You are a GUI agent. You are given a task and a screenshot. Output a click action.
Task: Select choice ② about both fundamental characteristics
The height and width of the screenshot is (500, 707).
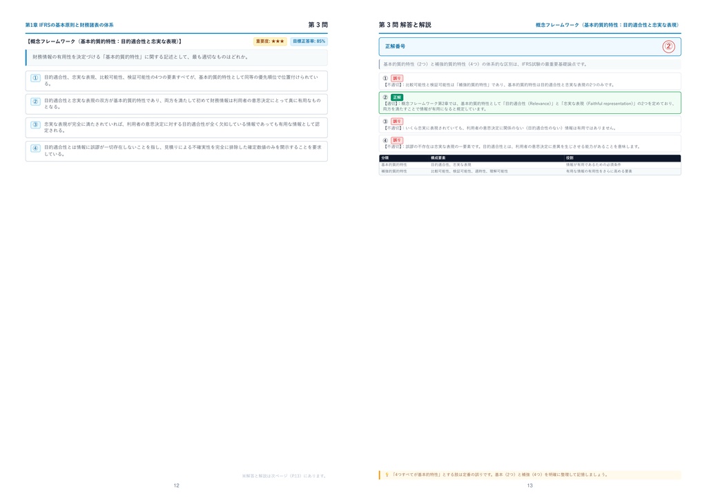pos(176,104)
